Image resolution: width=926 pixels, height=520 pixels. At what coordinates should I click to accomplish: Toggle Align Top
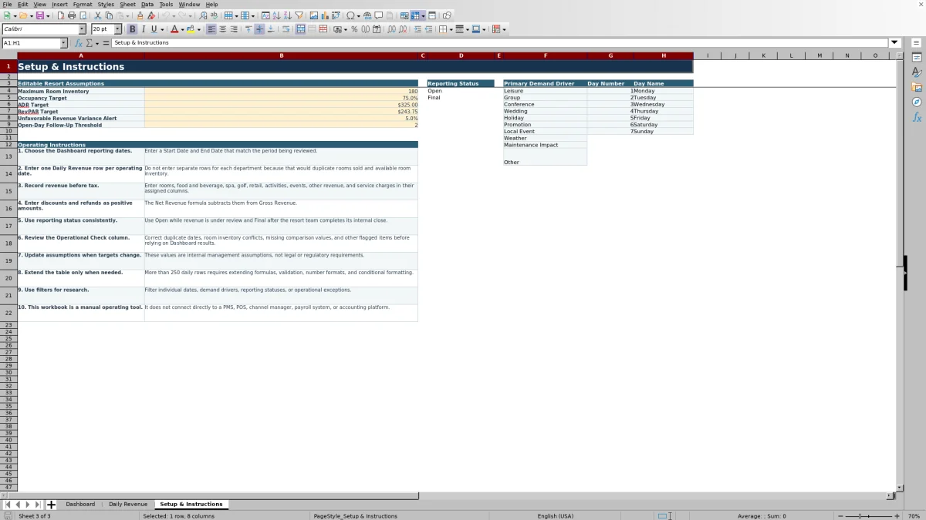[x=248, y=29]
